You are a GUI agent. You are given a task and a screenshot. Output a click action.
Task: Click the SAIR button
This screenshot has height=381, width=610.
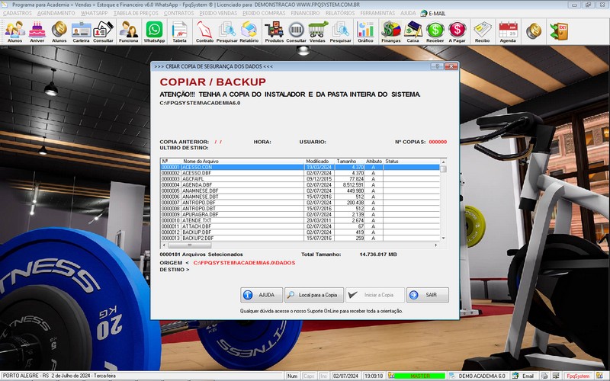[428, 295]
